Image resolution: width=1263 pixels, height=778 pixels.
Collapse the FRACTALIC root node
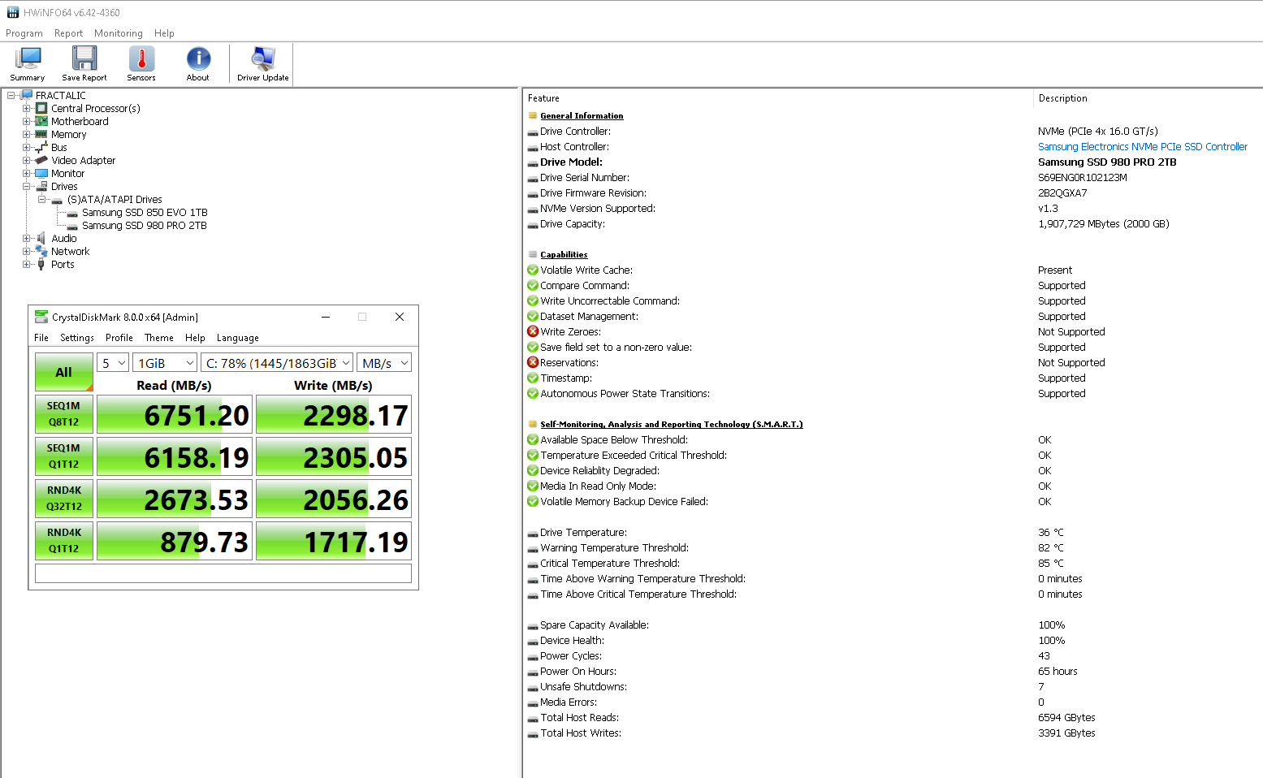(11, 95)
